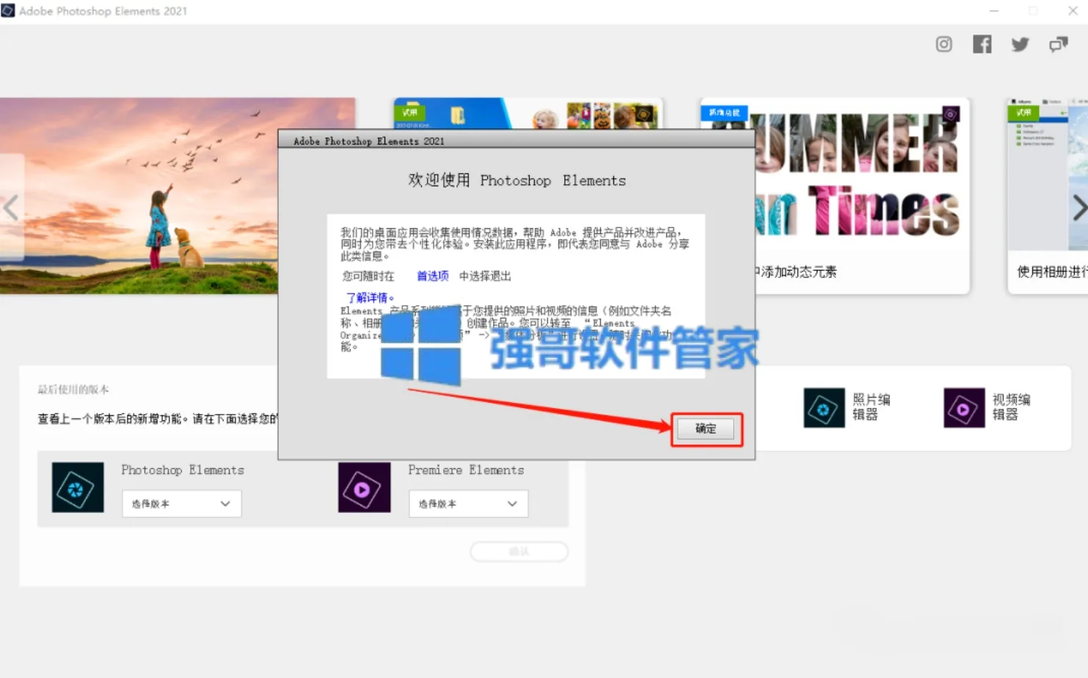Open the 使用相册 album card
The width and height of the screenshot is (1088, 678).
1048,196
